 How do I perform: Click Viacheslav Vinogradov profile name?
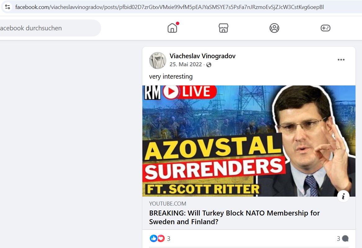tap(203, 56)
